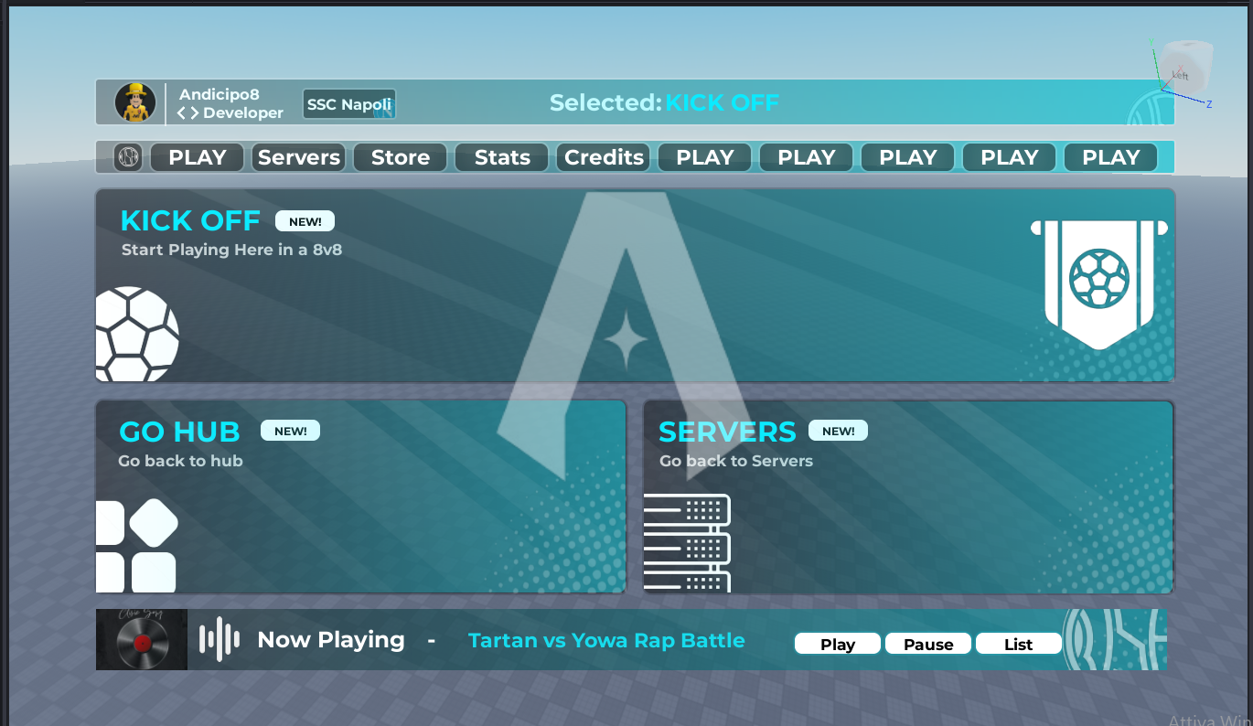Click the vinyl record album thumbnail
Image resolution: width=1253 pixels, height=726 pixels.
tap(142, 640)
